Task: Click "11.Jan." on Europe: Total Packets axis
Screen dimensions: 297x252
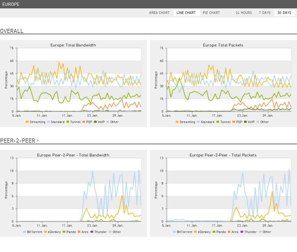Action: click(192, 115)
